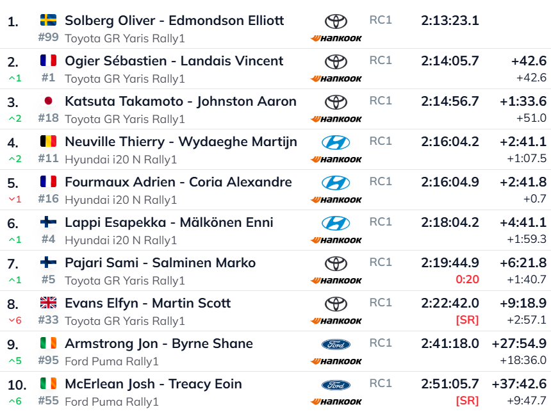Click the down-6 position change under rank 8

pyautogui.click(x=14, y=320)
